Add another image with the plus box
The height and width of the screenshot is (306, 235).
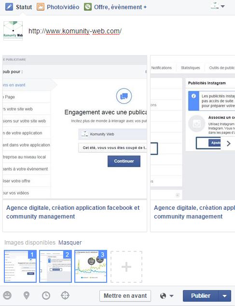[x=126, y=267]
